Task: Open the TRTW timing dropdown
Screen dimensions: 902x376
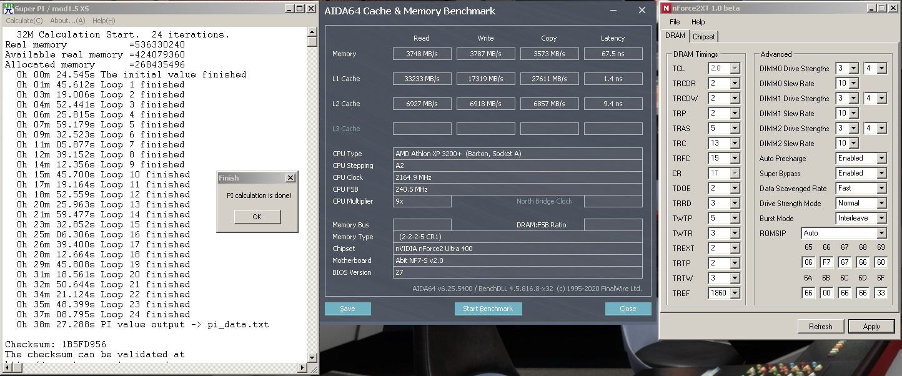Action: click(x=735, y=278)
